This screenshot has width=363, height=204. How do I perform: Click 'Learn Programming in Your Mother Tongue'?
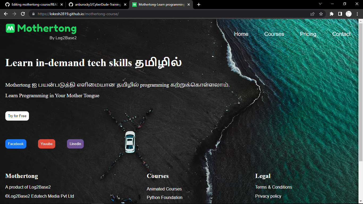point(52,96)
